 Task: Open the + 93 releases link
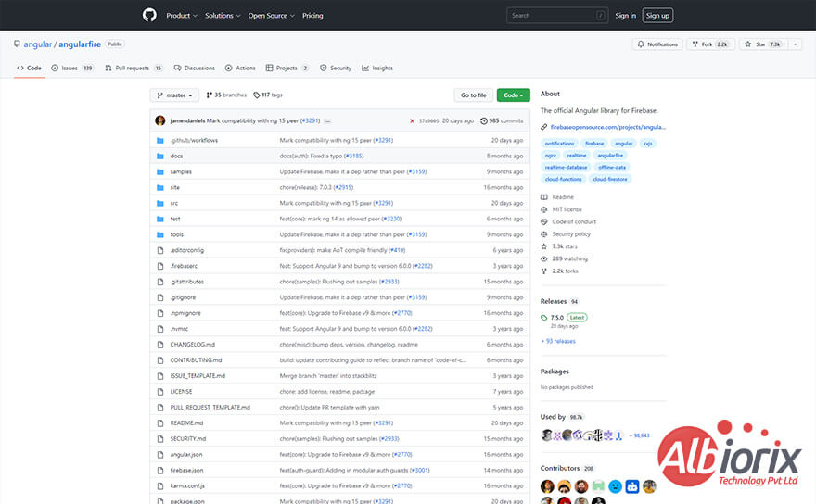[558, 341]
